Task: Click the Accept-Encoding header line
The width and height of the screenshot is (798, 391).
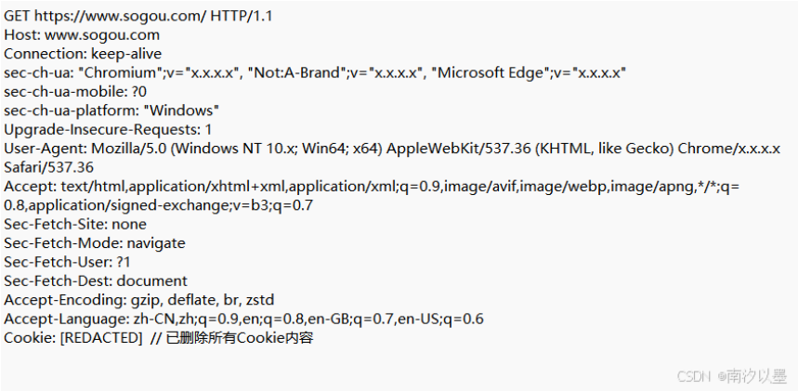Action: tap(138, 300)
